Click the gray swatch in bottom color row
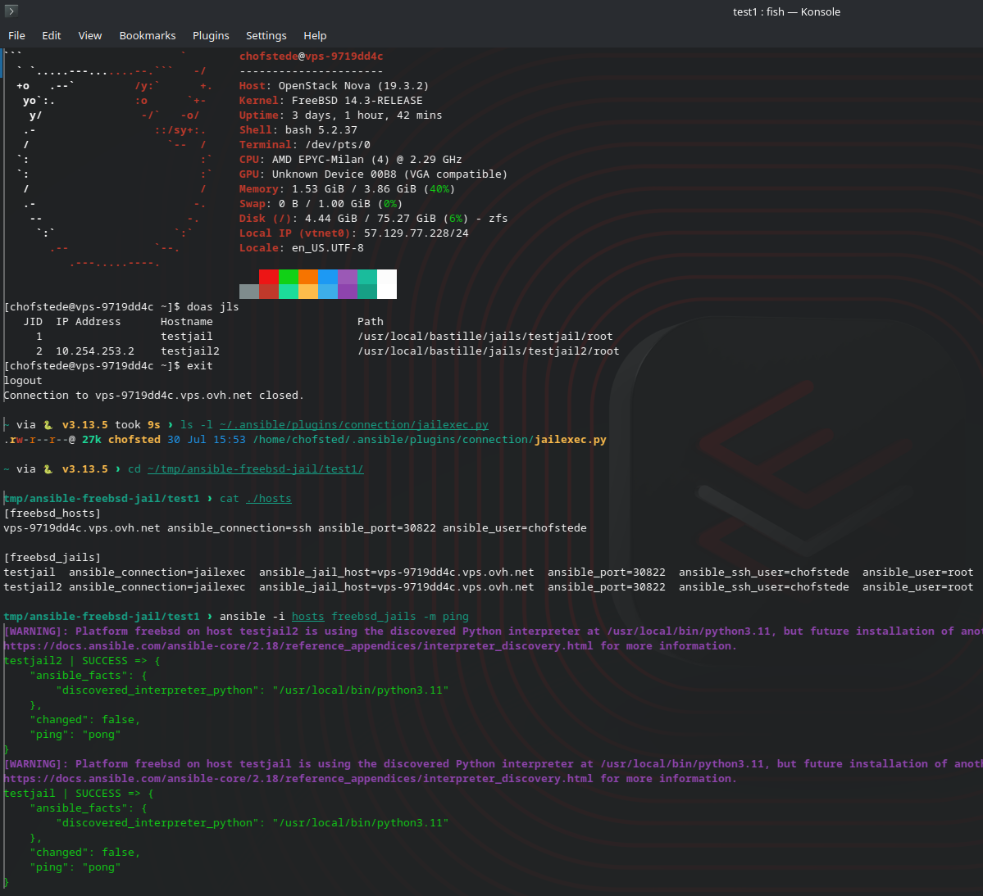Screen dimensions: 983x896 coord(249,292)
